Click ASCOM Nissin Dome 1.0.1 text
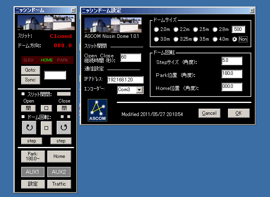 [112, 36]
